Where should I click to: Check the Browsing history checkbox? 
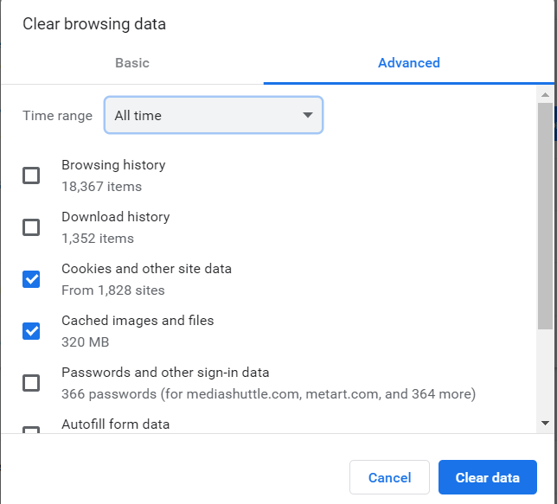coord(31,175)
